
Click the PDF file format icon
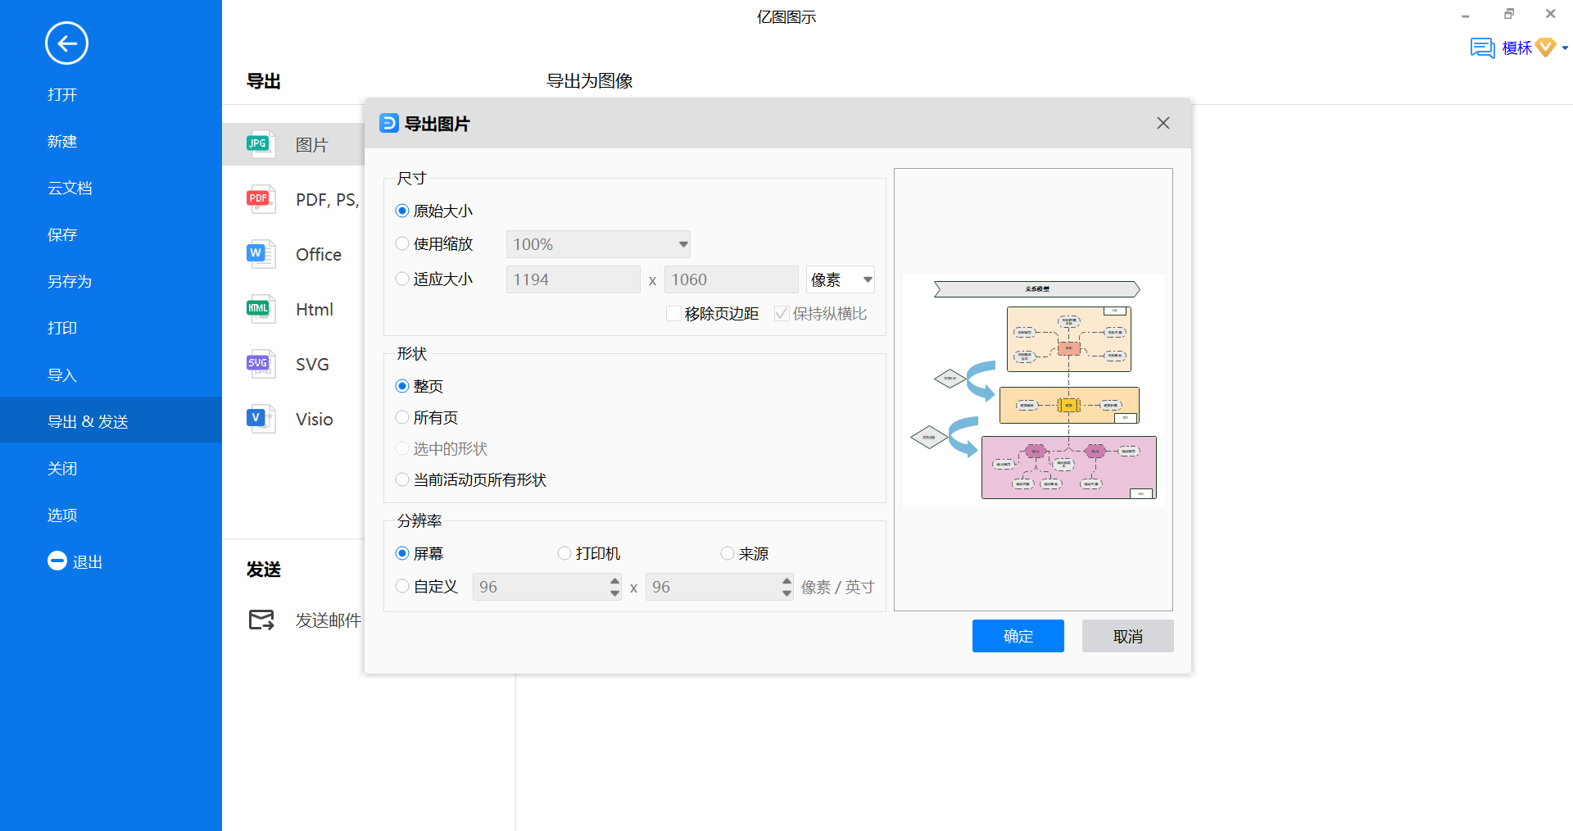click(261, 199)
